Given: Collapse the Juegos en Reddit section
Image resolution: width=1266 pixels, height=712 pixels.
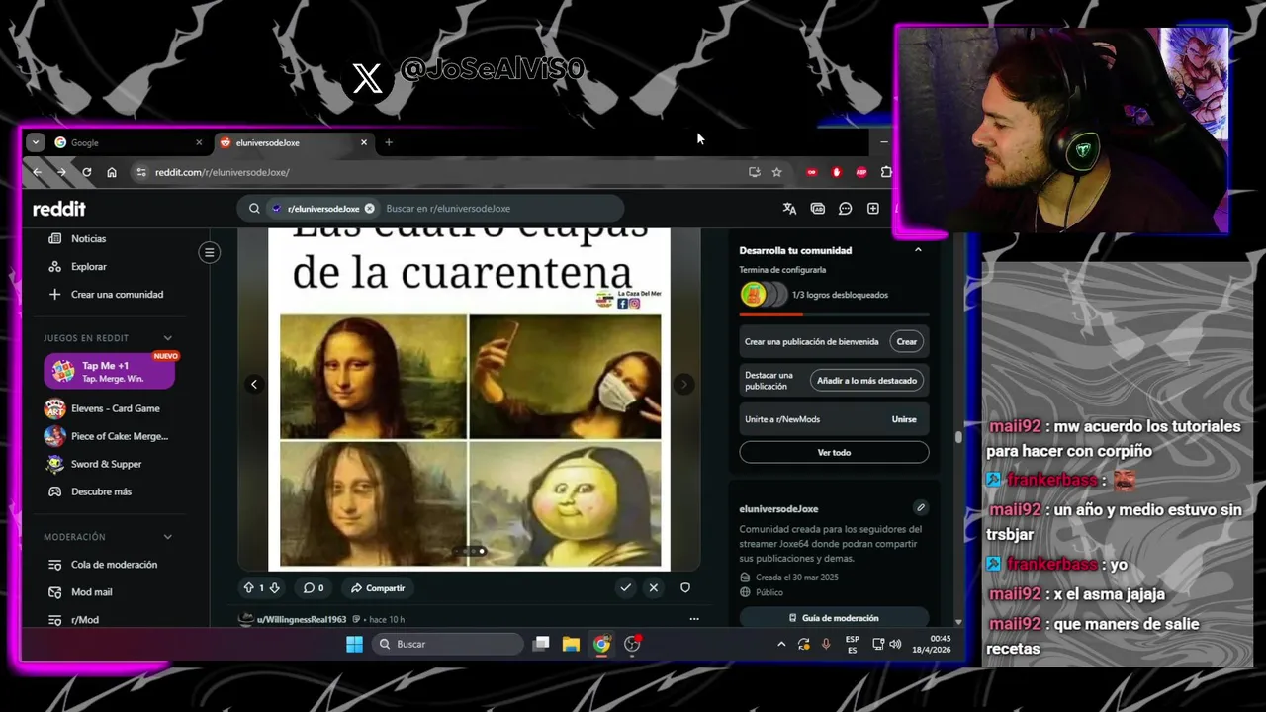Looking at the screenshot, I should click(x=167, y=338).
